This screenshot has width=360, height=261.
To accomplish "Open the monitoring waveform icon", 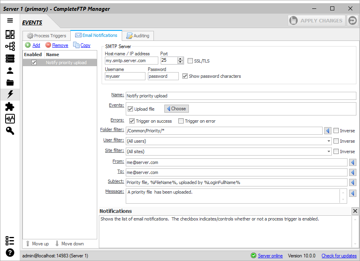I will pyautogui.click(x=10, y=119).
